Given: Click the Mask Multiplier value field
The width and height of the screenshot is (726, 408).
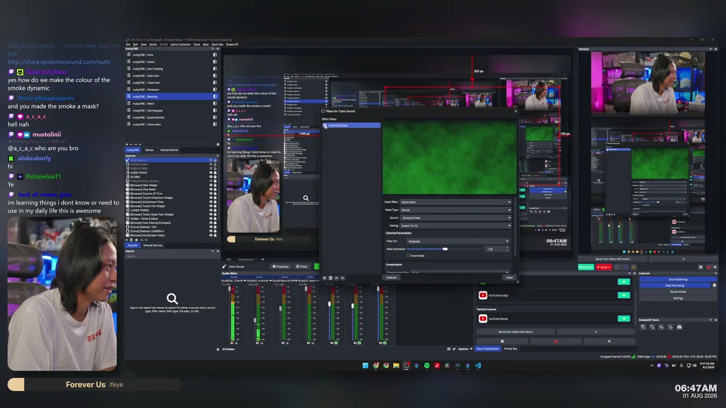Looking at the screenshot, I should click(x=497, y=249).
